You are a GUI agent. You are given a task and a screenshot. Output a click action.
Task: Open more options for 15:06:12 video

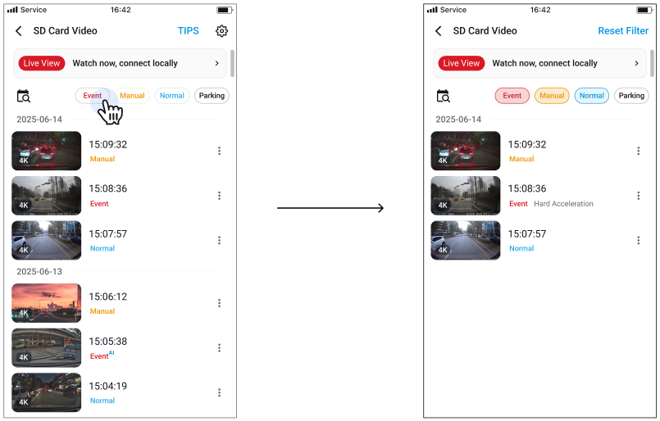219,303
